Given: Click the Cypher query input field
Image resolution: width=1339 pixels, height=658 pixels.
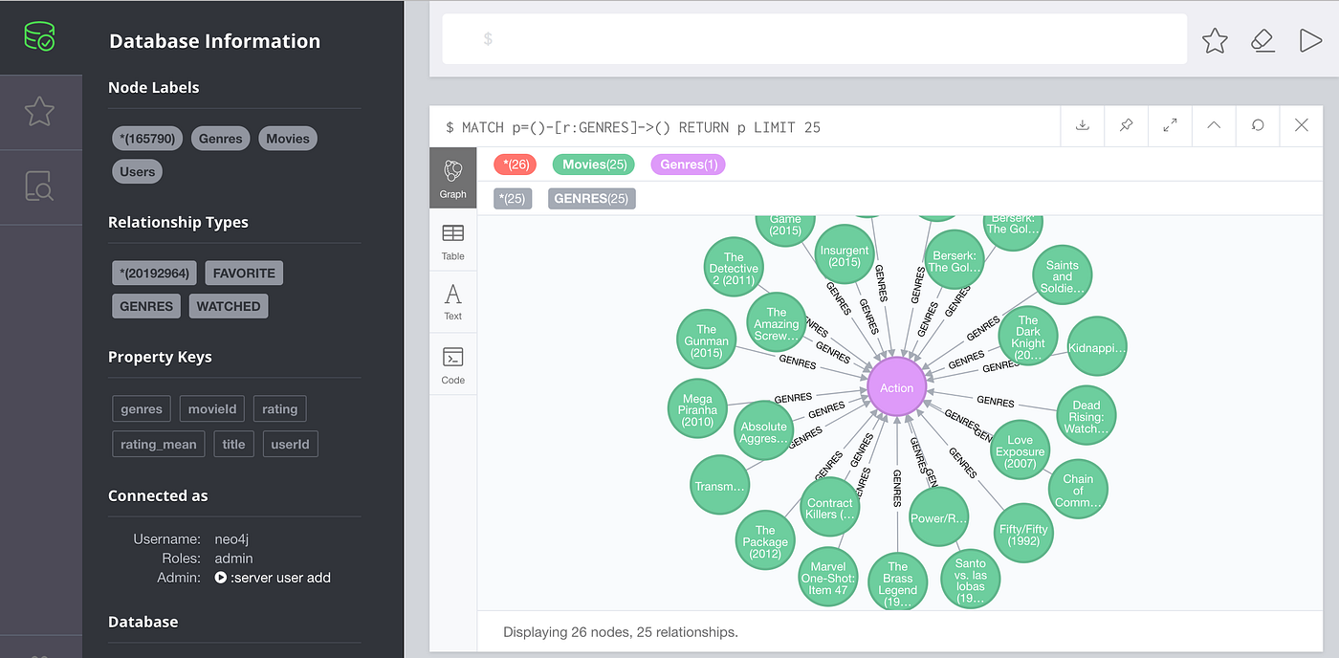Looking at the screenshot, I should 813,40.
